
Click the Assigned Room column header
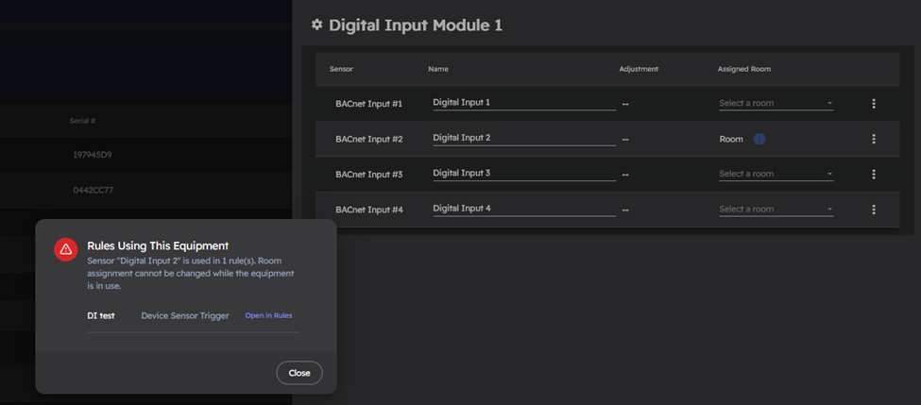[x=743, y=69]
